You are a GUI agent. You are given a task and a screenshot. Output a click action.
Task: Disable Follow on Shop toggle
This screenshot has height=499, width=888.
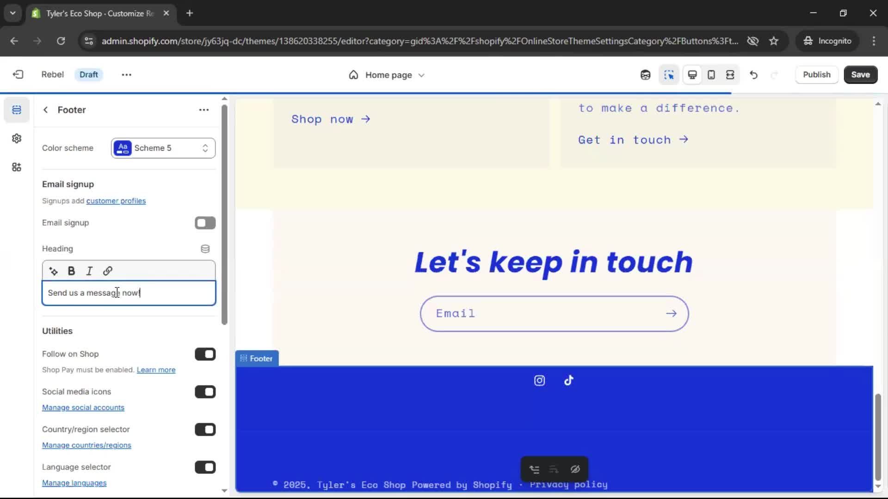[205, 354]
